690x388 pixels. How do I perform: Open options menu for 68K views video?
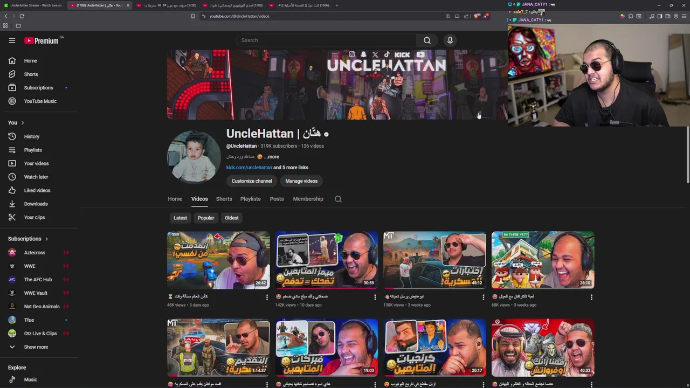591,297
